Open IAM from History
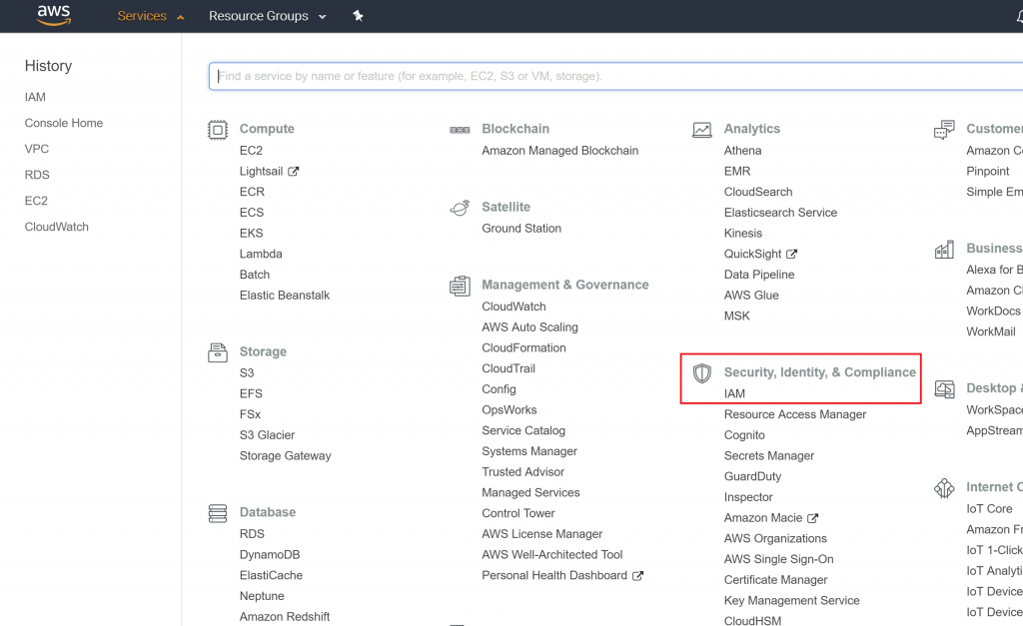Image resolution: width=1023 pixels, height=626 pixels. 35,97
